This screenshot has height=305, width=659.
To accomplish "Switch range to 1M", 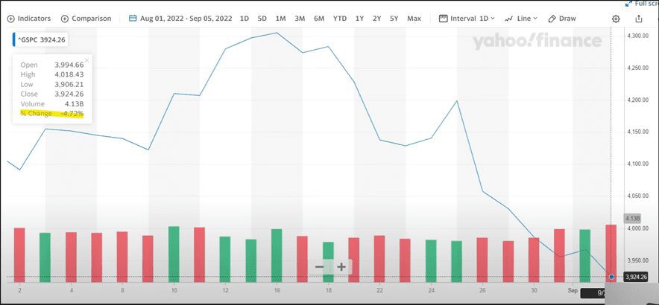I will tap(280, 18).
